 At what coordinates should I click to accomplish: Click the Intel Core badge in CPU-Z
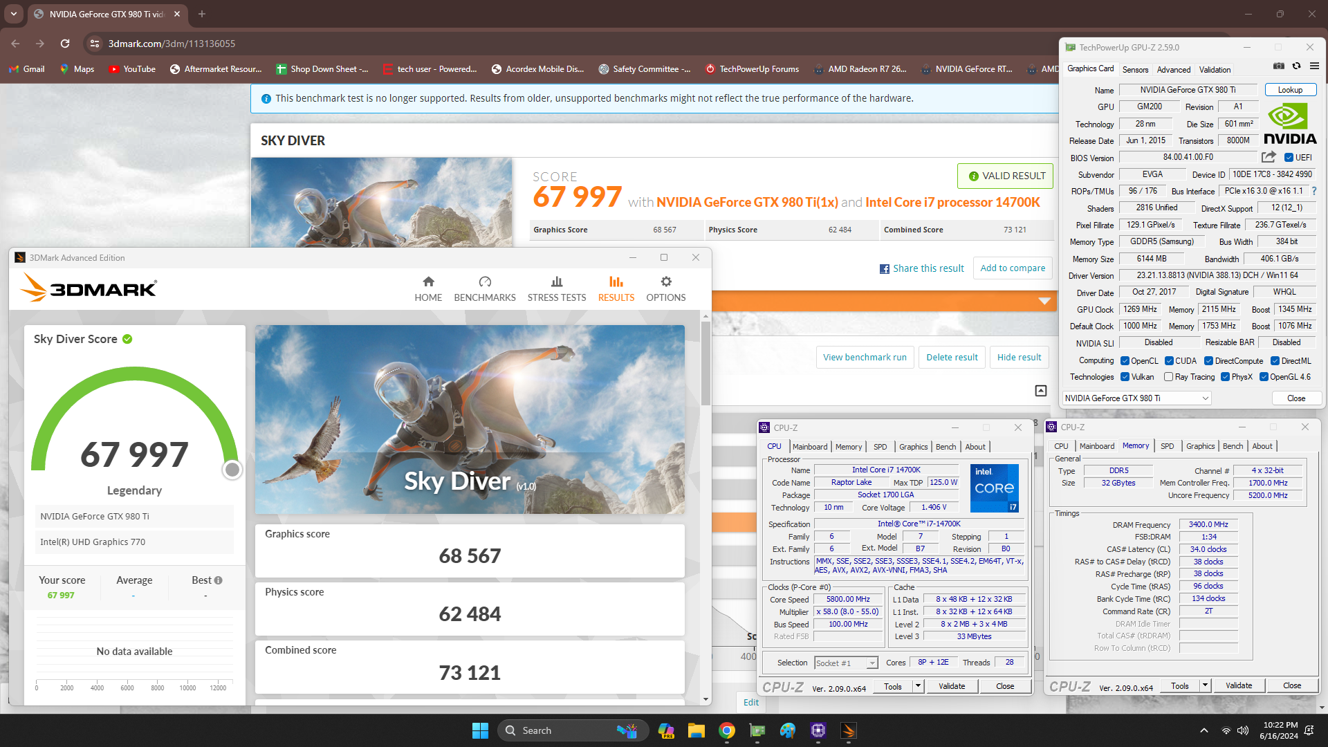[x=995, y=488]
